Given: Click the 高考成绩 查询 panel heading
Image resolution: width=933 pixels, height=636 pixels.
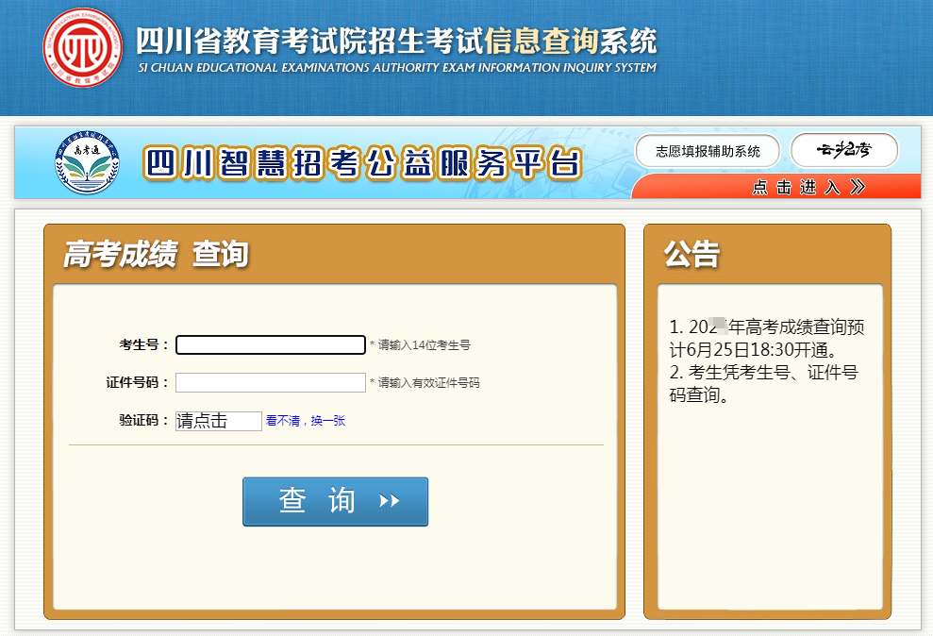Looking at the screenshot, I should (156, 254).
